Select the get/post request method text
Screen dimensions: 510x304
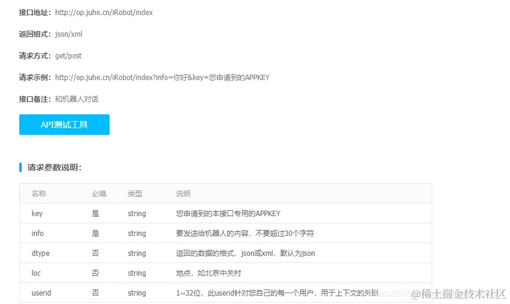[68, 56]
